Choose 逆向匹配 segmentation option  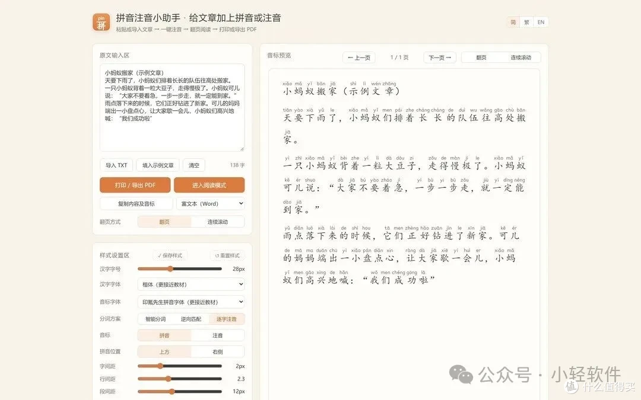[x=191, y=319]
